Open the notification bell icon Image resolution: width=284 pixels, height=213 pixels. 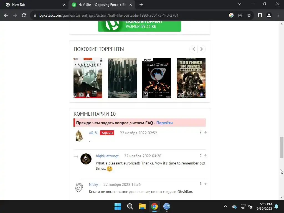pos(277,206)
